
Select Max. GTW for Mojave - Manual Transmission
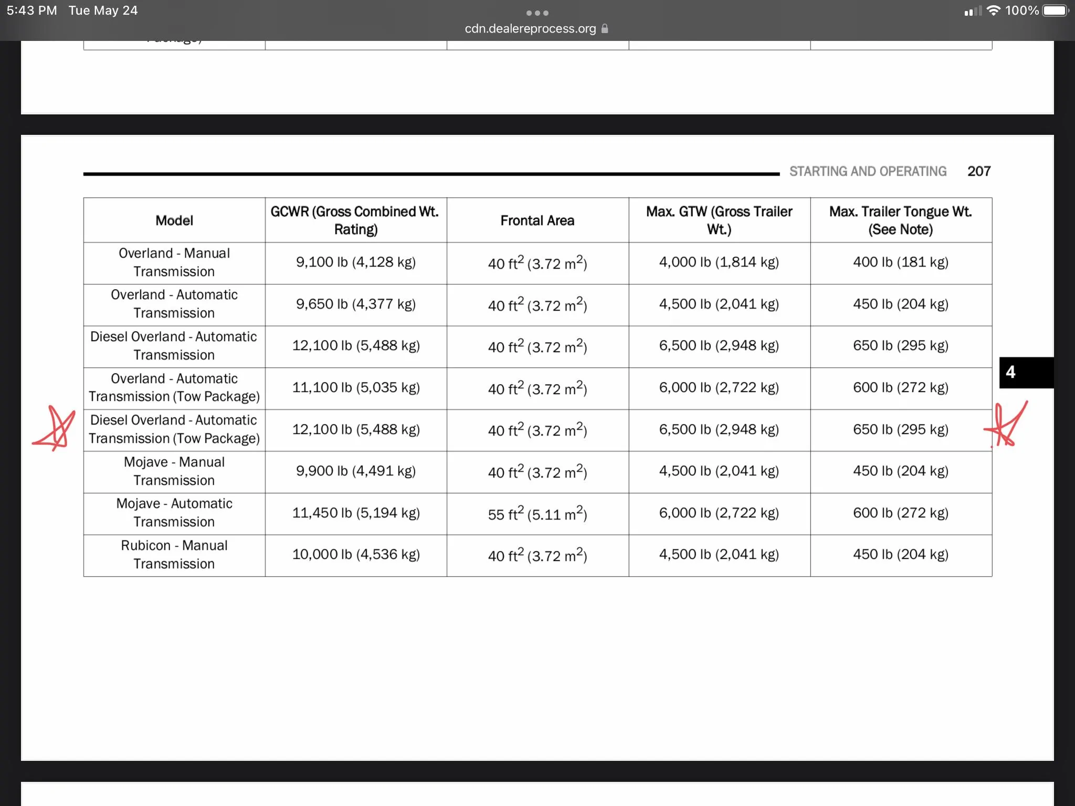[x=719, y=471]
